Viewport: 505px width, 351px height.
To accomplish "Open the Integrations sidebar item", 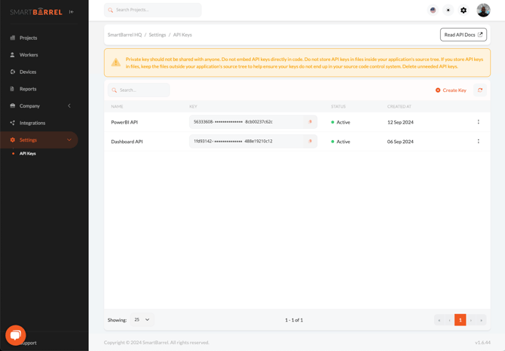I will (x=32, y=123).
